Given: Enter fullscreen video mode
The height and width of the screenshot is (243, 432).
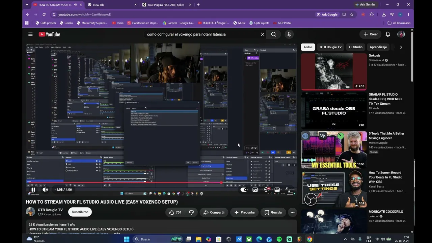Looking at the screenshot, I should click(288, 190).
